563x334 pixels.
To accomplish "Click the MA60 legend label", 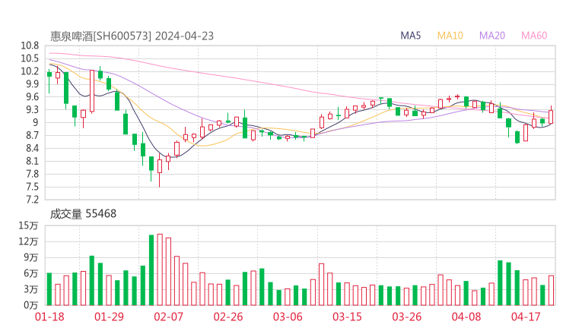I will [x=534, y=36].
